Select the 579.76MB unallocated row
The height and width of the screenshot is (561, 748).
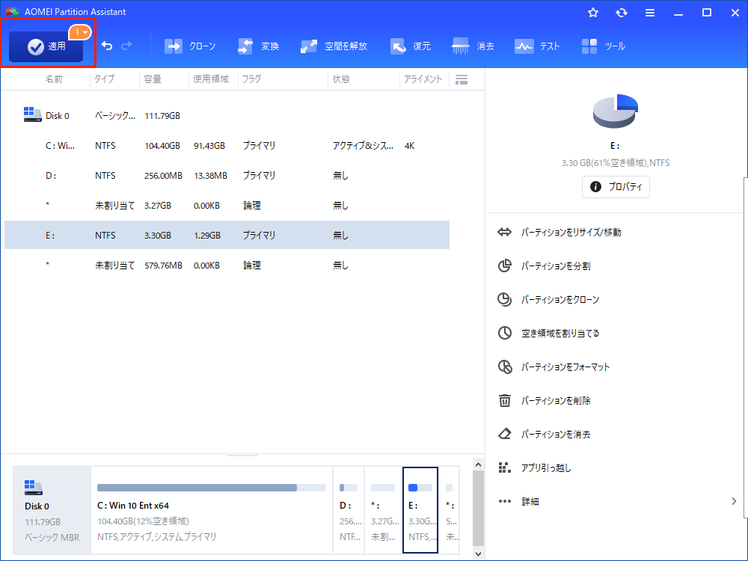click(x=227, y=265)
